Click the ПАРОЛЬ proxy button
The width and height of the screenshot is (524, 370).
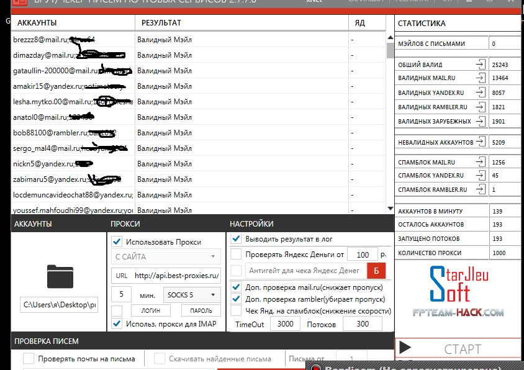pyautogui.click(x=201, y=310)
